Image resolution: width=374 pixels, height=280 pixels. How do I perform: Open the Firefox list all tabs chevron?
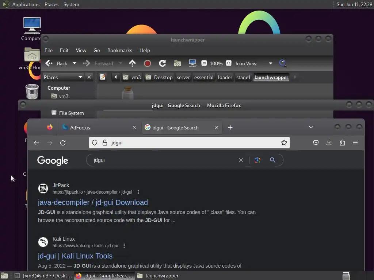(x=311, y=127)
